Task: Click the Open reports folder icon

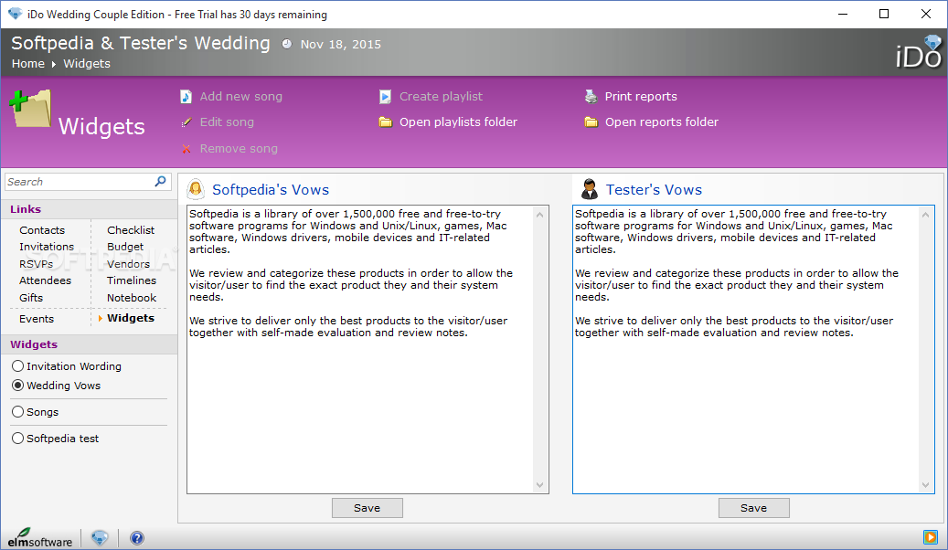Action: 591,122
